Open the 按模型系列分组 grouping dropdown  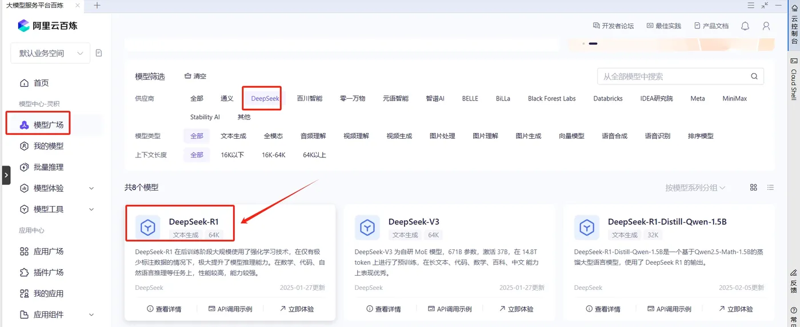(695, 187)
